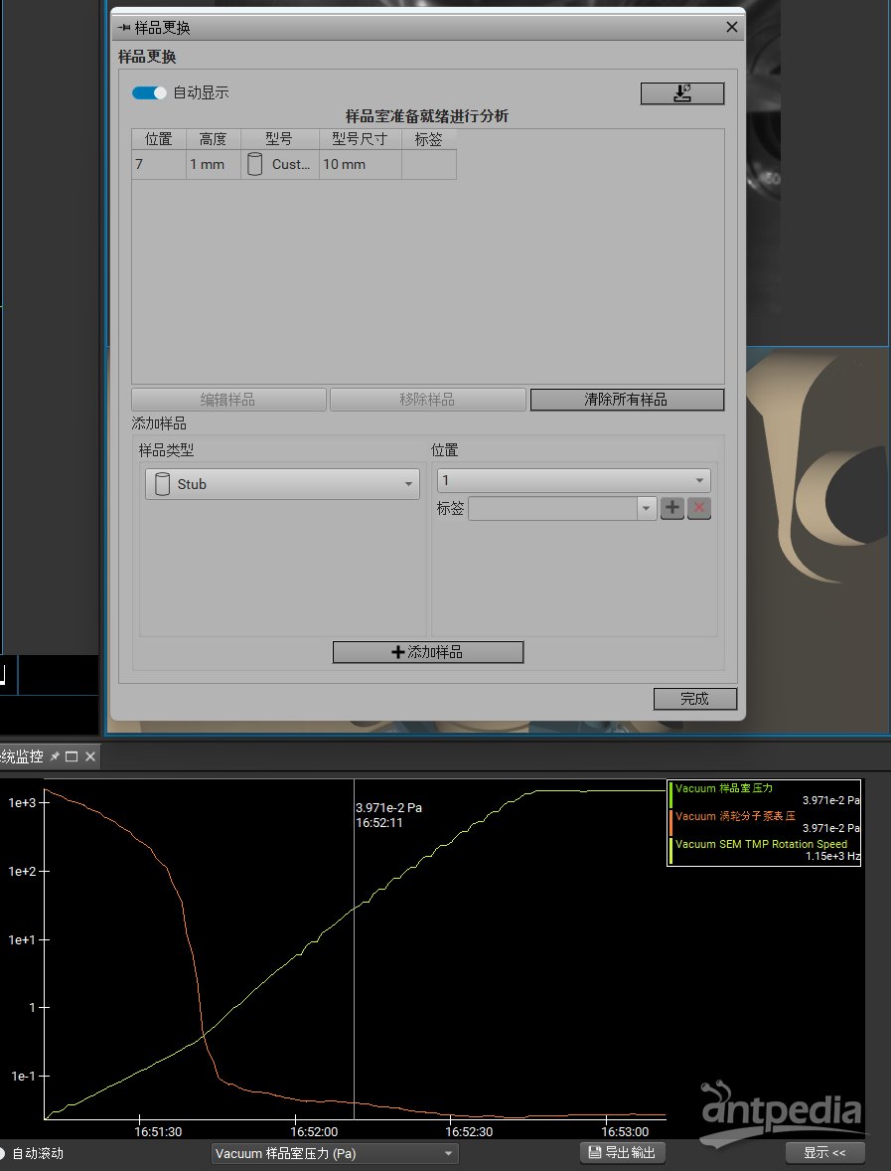This screenshot has height=1171, width=891.
Task: Click the pin icon in 样品更换 title bar
Action: pos(124,28)
